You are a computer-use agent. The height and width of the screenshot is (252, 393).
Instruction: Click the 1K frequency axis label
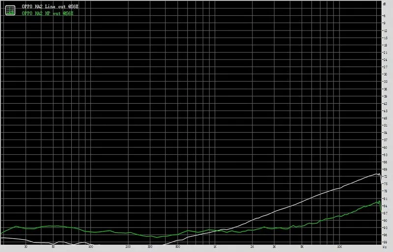[x=215, y=247]
